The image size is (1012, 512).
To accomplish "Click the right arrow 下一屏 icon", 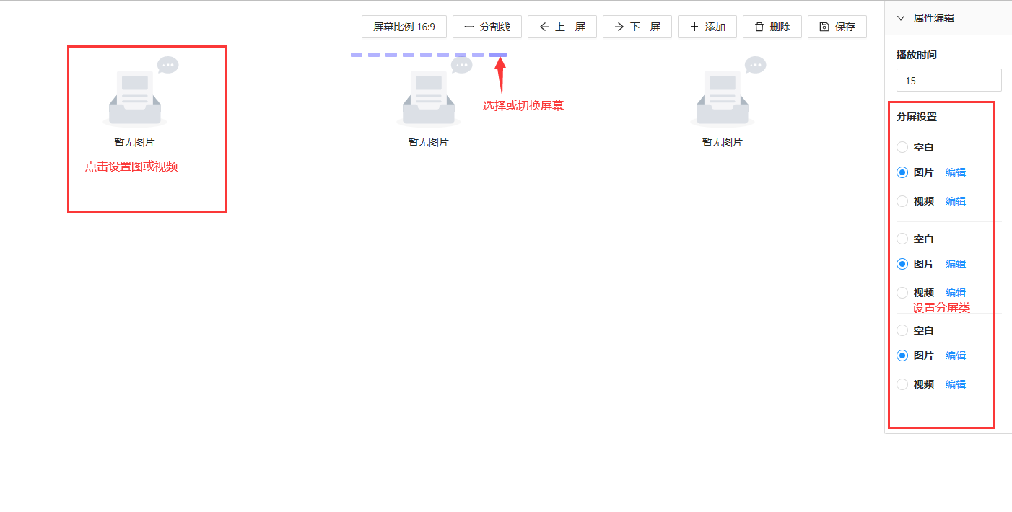I will pyautogui.click(x=618, y=27).
